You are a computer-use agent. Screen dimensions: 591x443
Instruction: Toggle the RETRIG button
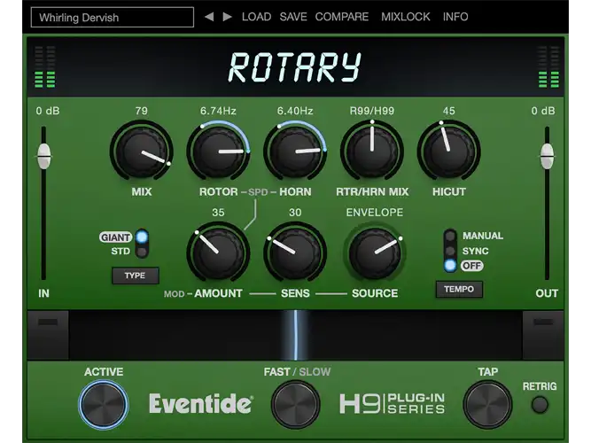point(540,405)
